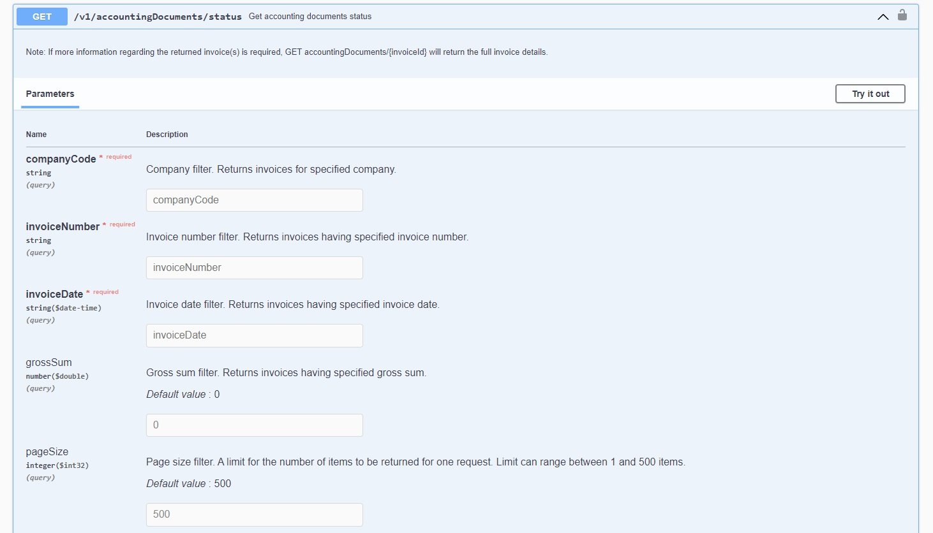The height and width of the screenshot is (533, 933).
Task: Select the Parameters tab
Action: point(50,94)
